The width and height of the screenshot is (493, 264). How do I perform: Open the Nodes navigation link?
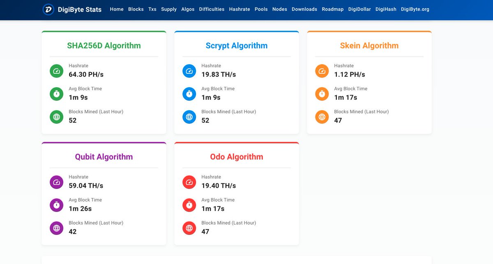(x=280, y=9)
